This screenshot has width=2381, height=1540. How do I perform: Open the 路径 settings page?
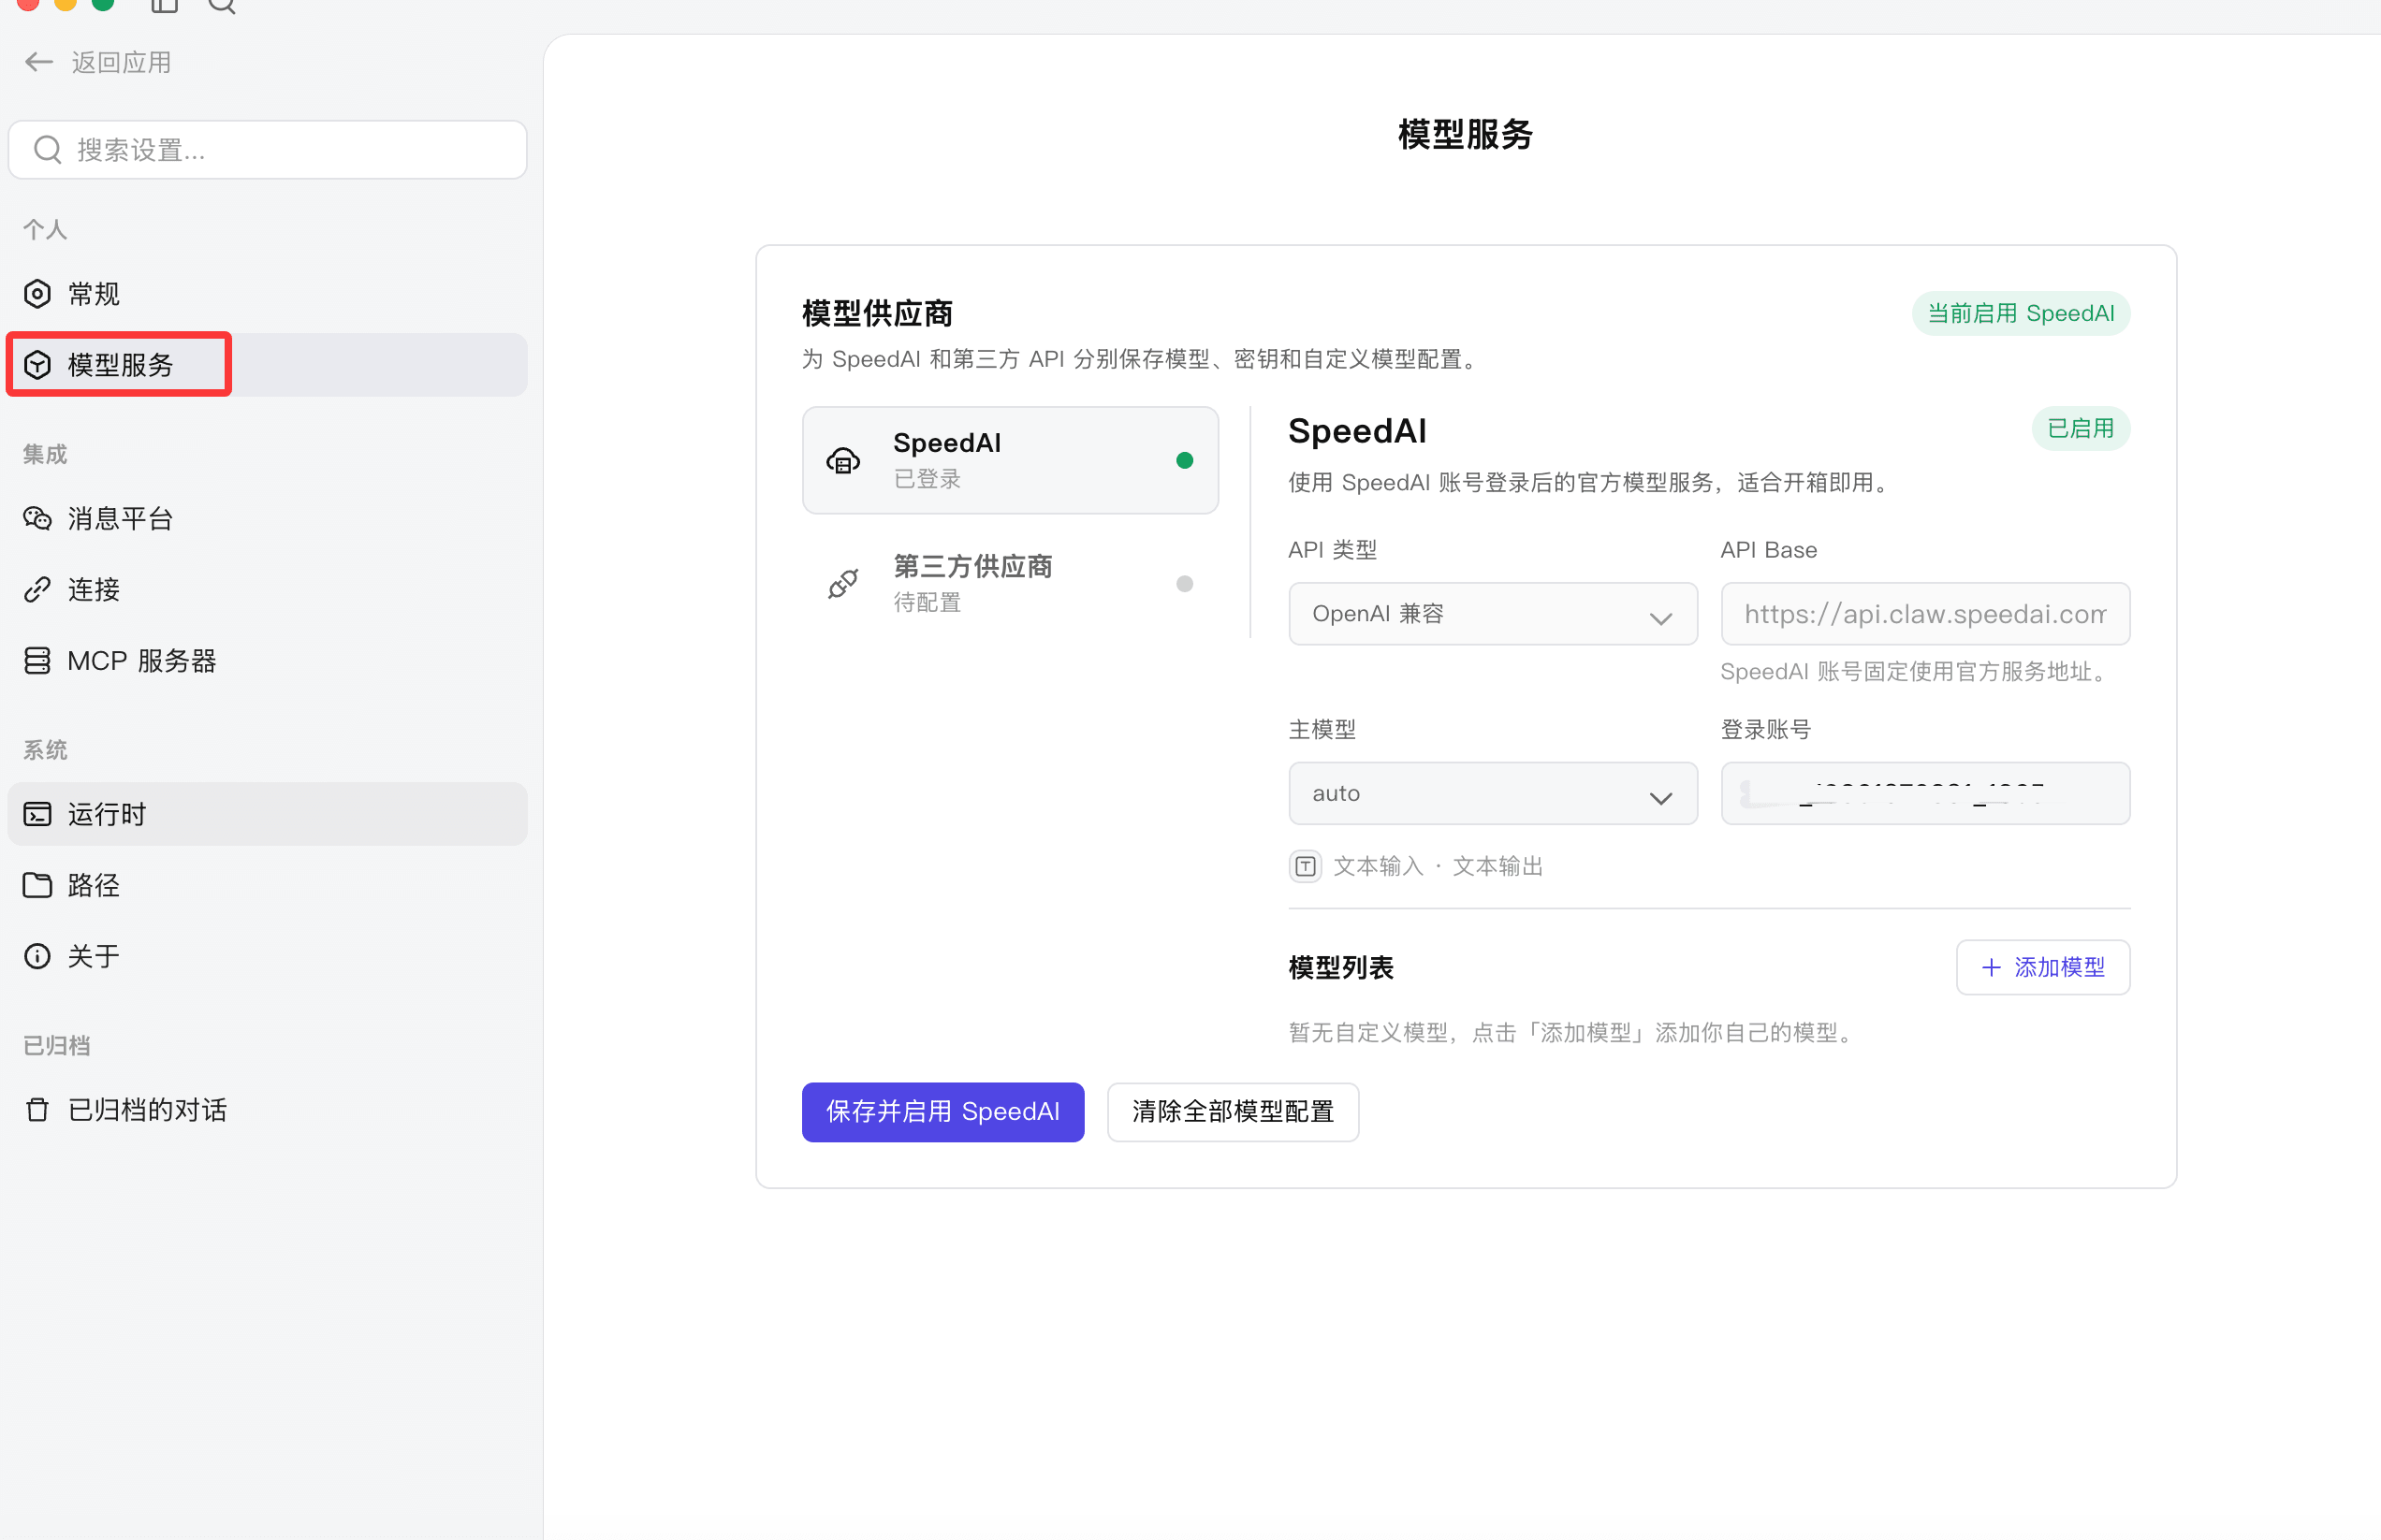pyautogui.click(x=267, y=885)
